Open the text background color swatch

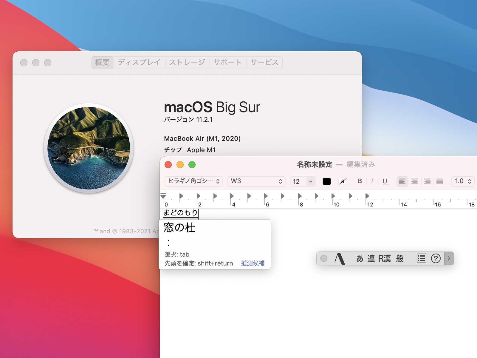pyautogui.click(x=343, y=181)
